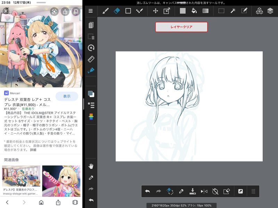Select the rectangular selection tool

click(x=221, y=11)
